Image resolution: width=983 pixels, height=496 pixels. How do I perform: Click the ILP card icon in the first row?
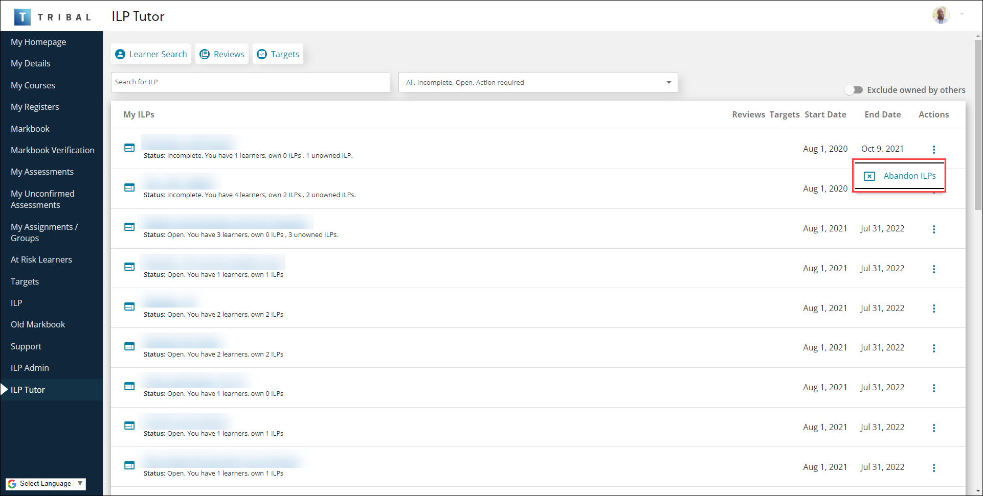tap(129, 148)
